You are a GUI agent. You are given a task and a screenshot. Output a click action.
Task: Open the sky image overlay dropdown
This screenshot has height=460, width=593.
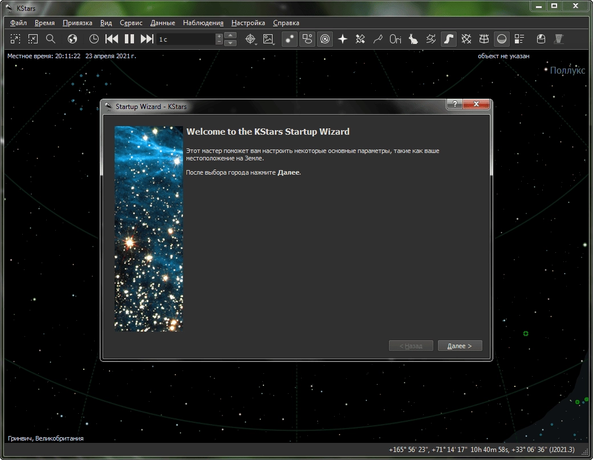(x=268, y=39)
